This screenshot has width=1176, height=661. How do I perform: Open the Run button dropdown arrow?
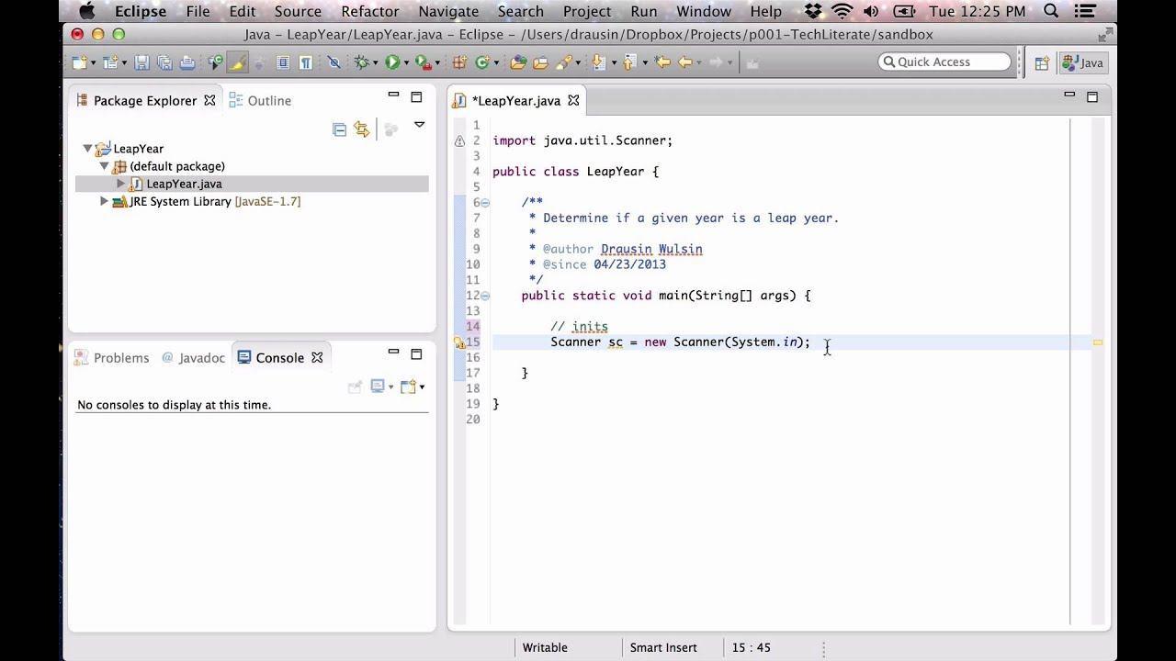tap(406, 62)
